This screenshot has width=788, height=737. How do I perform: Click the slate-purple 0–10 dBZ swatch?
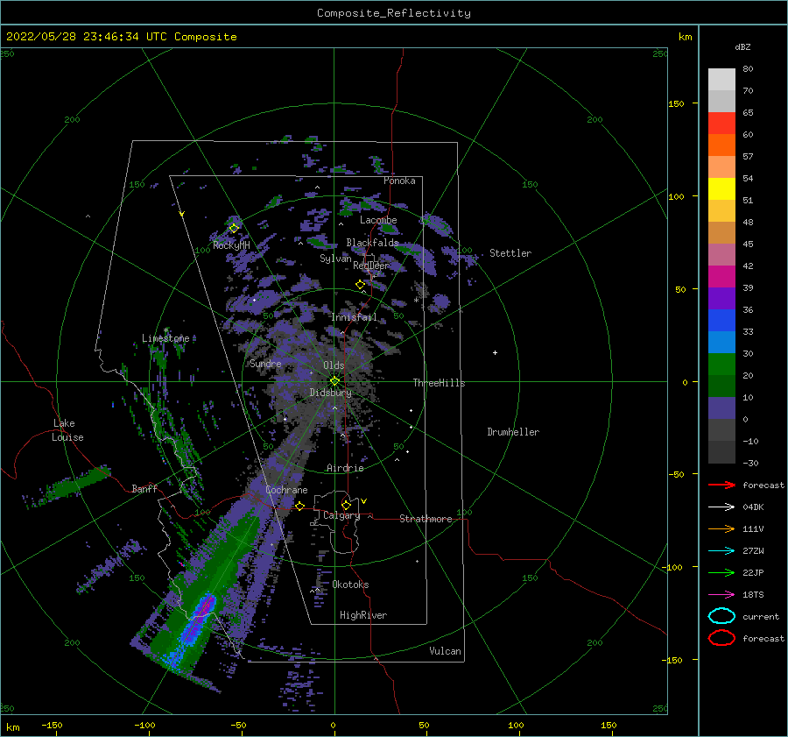pos(721,408)
